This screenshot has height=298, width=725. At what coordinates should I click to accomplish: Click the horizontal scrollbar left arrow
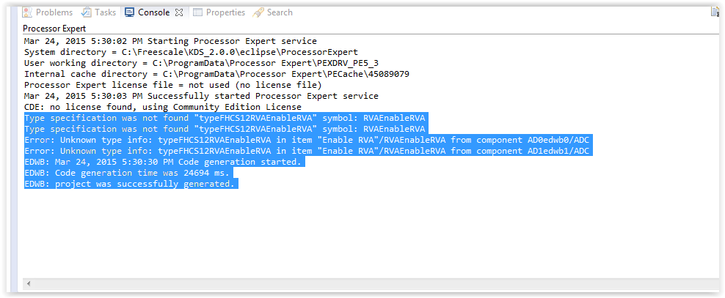coord(28,283)
